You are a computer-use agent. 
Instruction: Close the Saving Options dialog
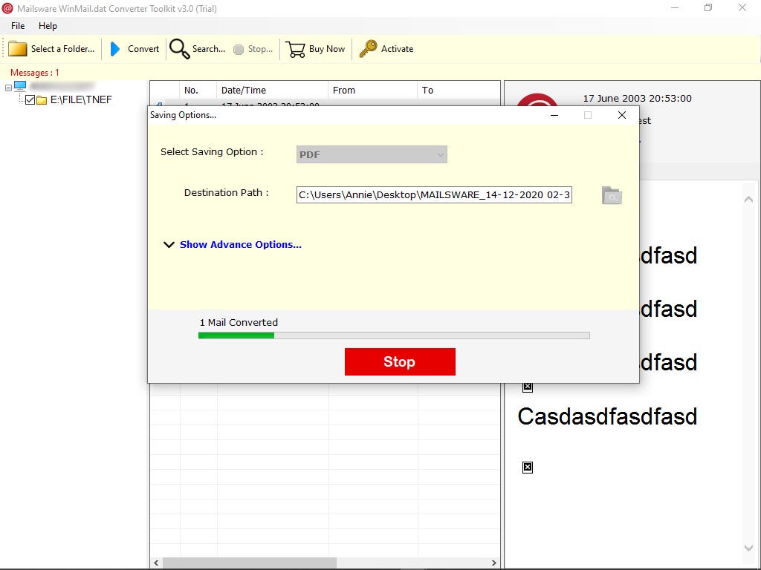[x=622, y=115]
